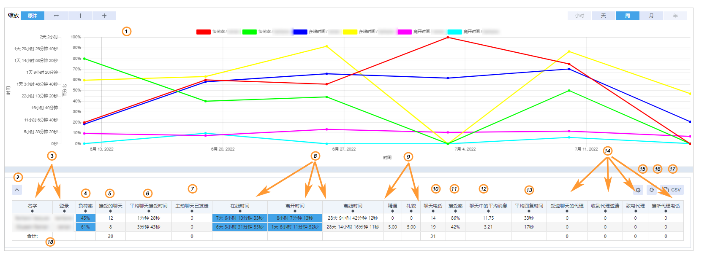The height and width of the screenshot is (253, 718).
Task: Sort by 致电代理 column header
Action: tap(635, 207)
